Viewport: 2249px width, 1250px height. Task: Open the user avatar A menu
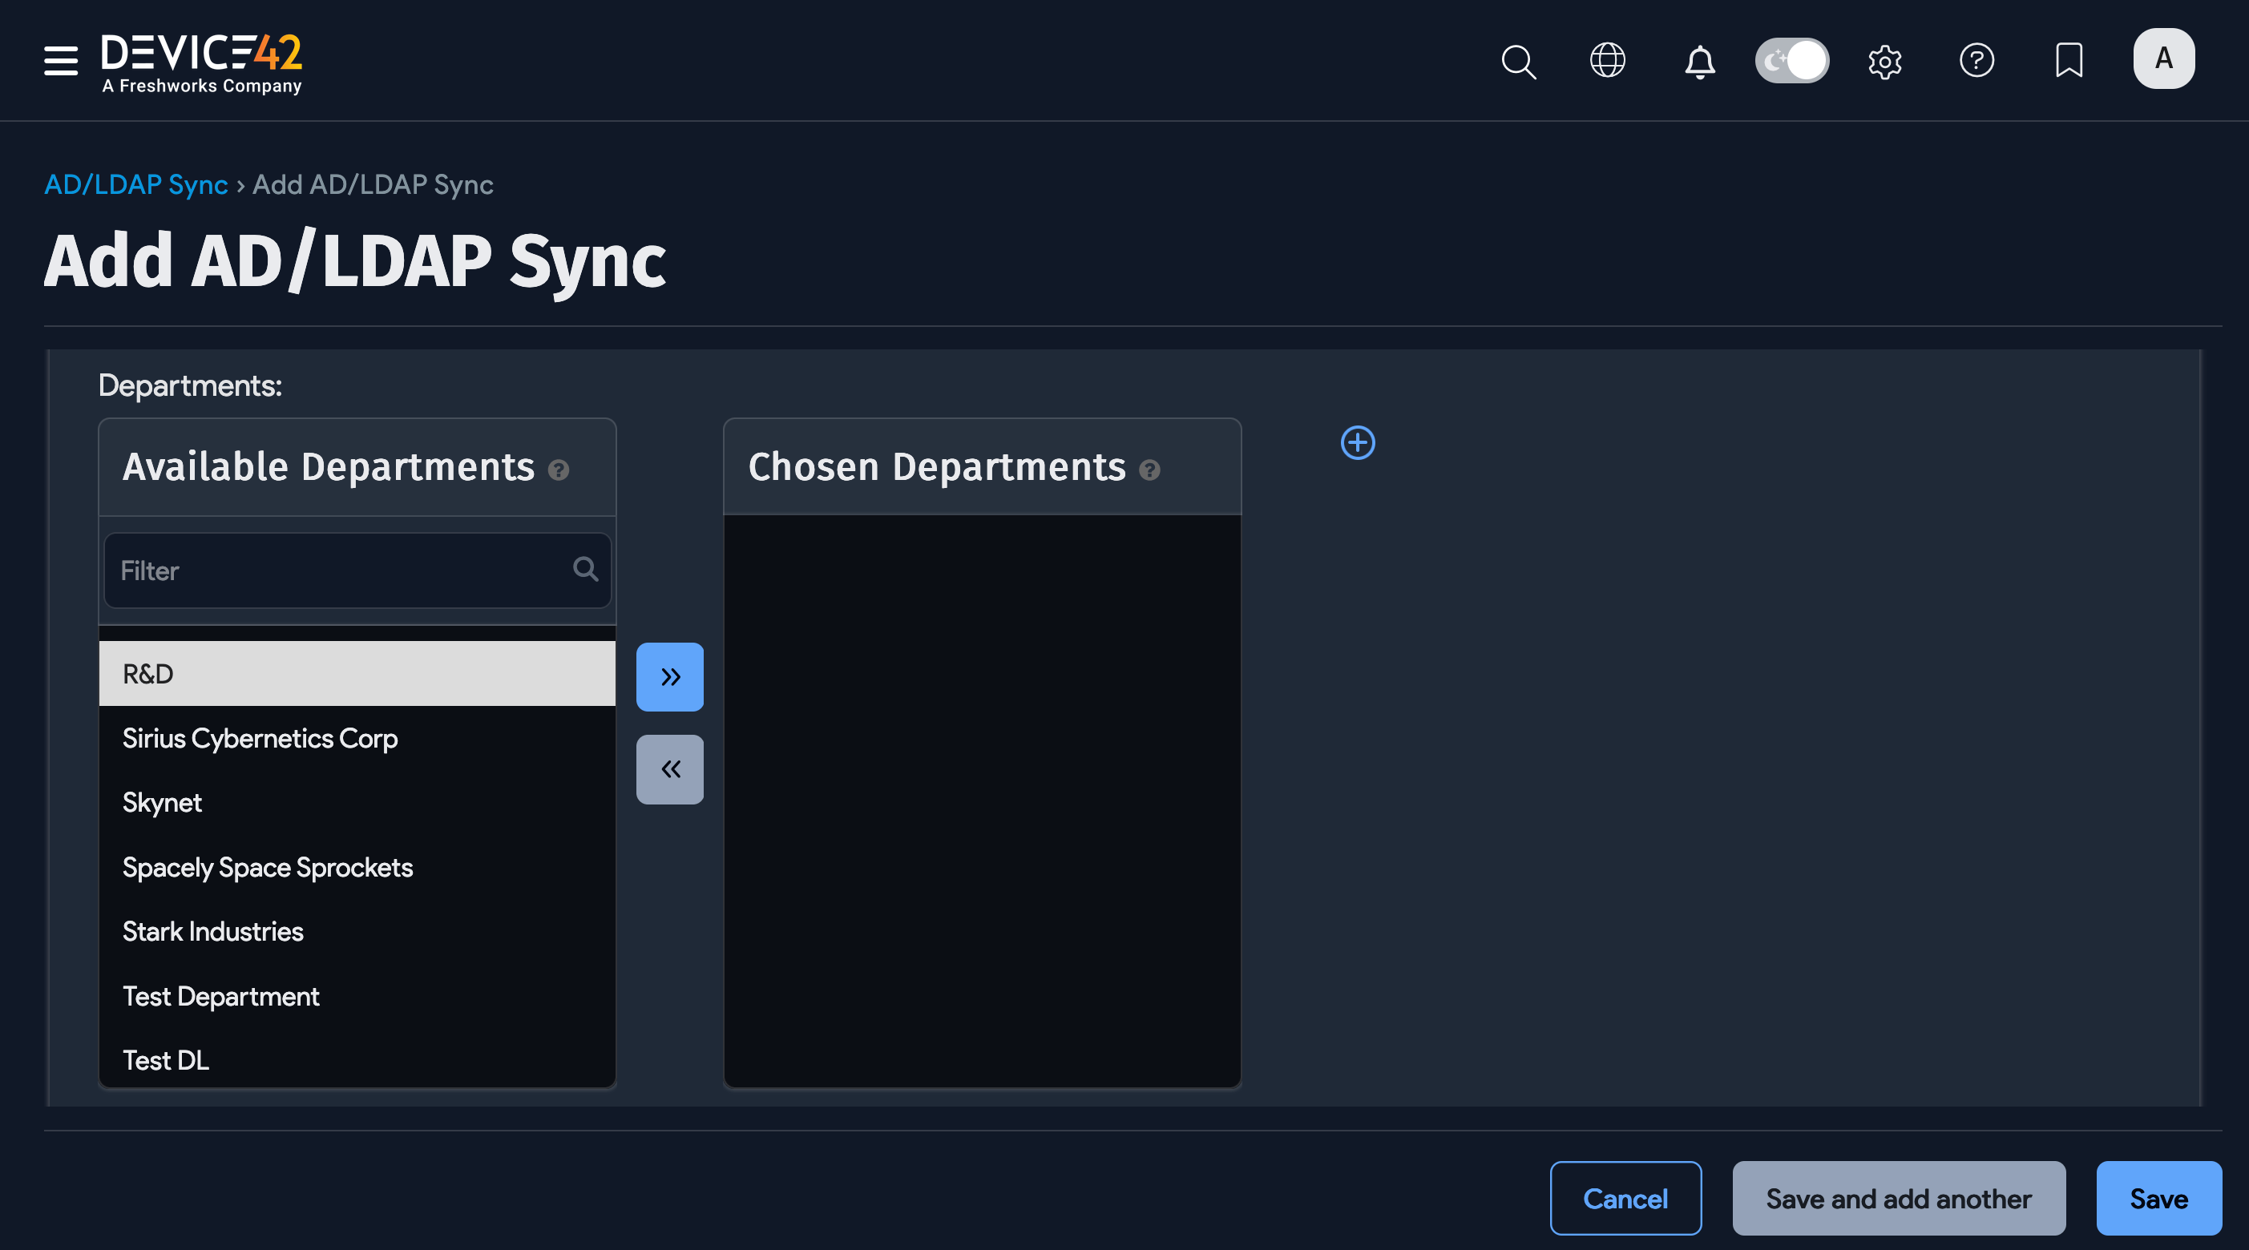pyautogui.click(x=2162, y=58)
